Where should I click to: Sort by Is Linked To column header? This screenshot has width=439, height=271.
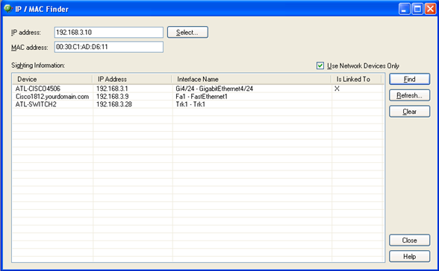pyautogui.click(x=357, y=79)
